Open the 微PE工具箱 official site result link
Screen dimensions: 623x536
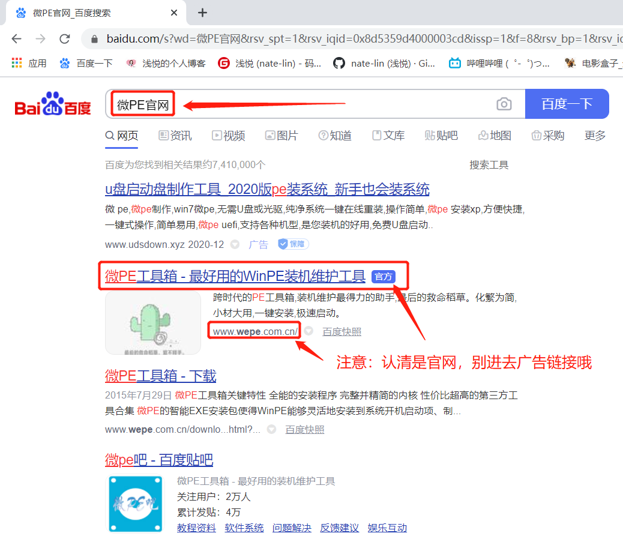pos(235,276)
